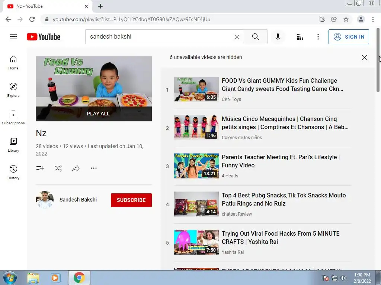
Task: Open Trying Out Viral Food Hacks video
Action: coord(281,237)
